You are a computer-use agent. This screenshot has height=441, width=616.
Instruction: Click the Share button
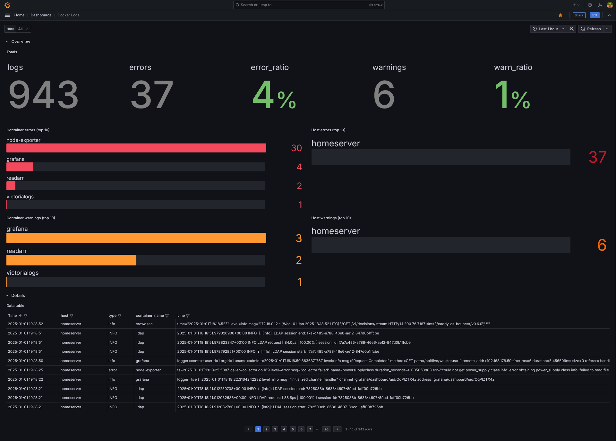tap(579, 15)
